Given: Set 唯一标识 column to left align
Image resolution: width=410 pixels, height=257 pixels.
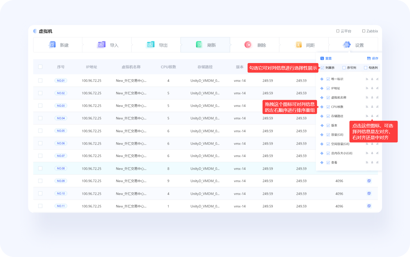Looking at the screenshot, I should coord(367,79).
